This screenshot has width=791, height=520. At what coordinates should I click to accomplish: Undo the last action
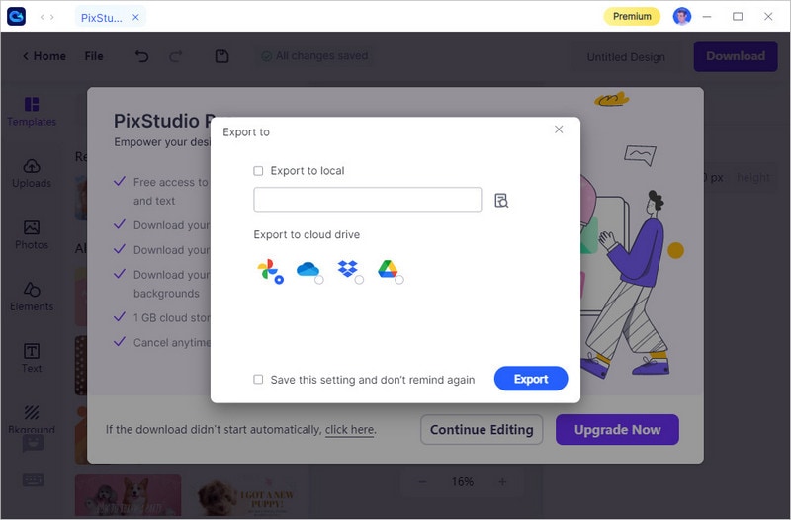(x=141, y=56)
